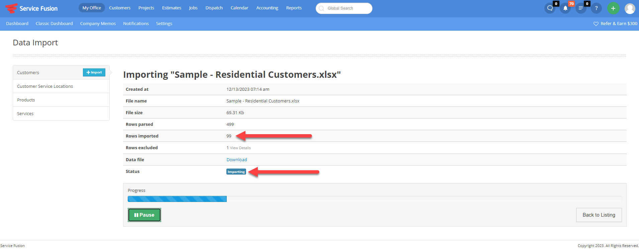Open the Projects menu
This screenshot has height=252, width=639.
click(x=146, y=8)
